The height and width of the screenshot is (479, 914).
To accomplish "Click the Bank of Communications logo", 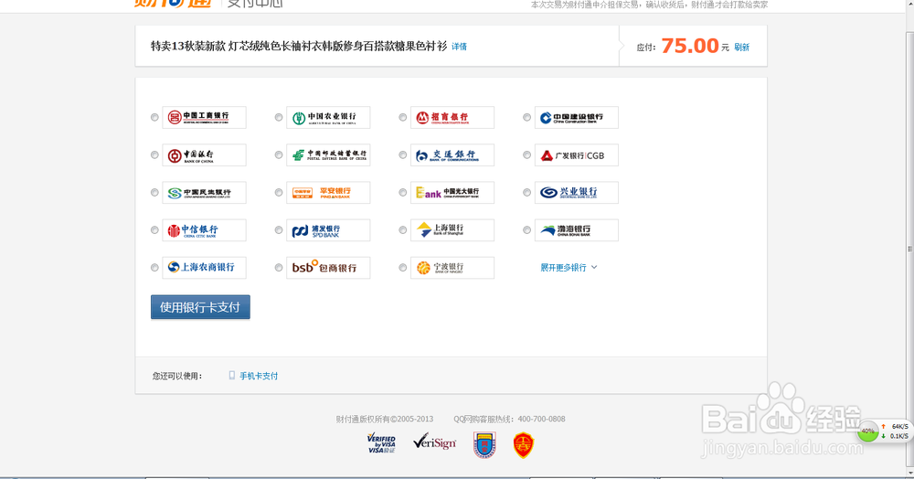I will tap(452, 155).
